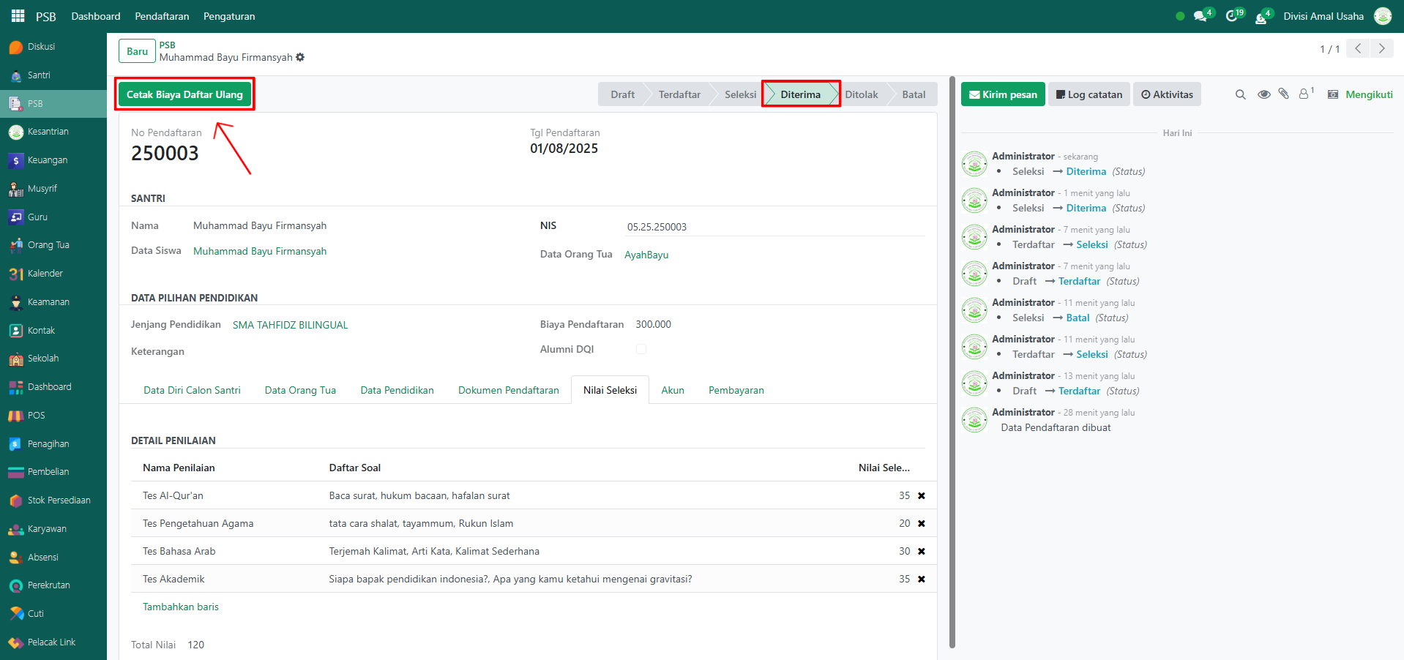Switch to the Pembayaran tab
Image resolution: width=1404 pixels, height=660 pixels.
pos(736,390)
